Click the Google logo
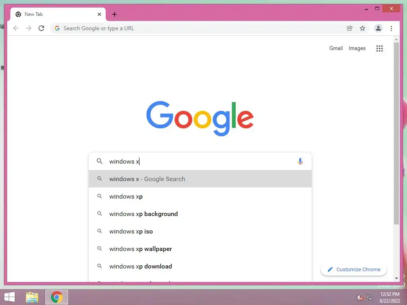 (x=200, y=118)
